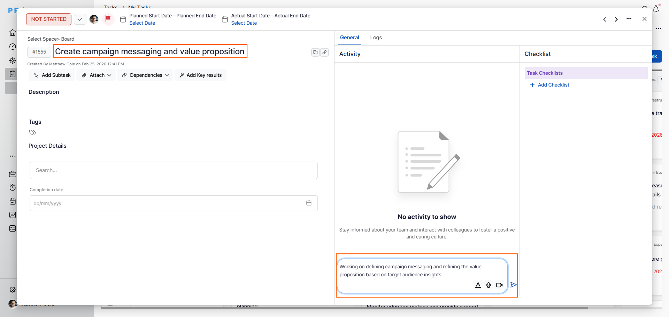Click the copy link icon beside title

coord(324,52)
